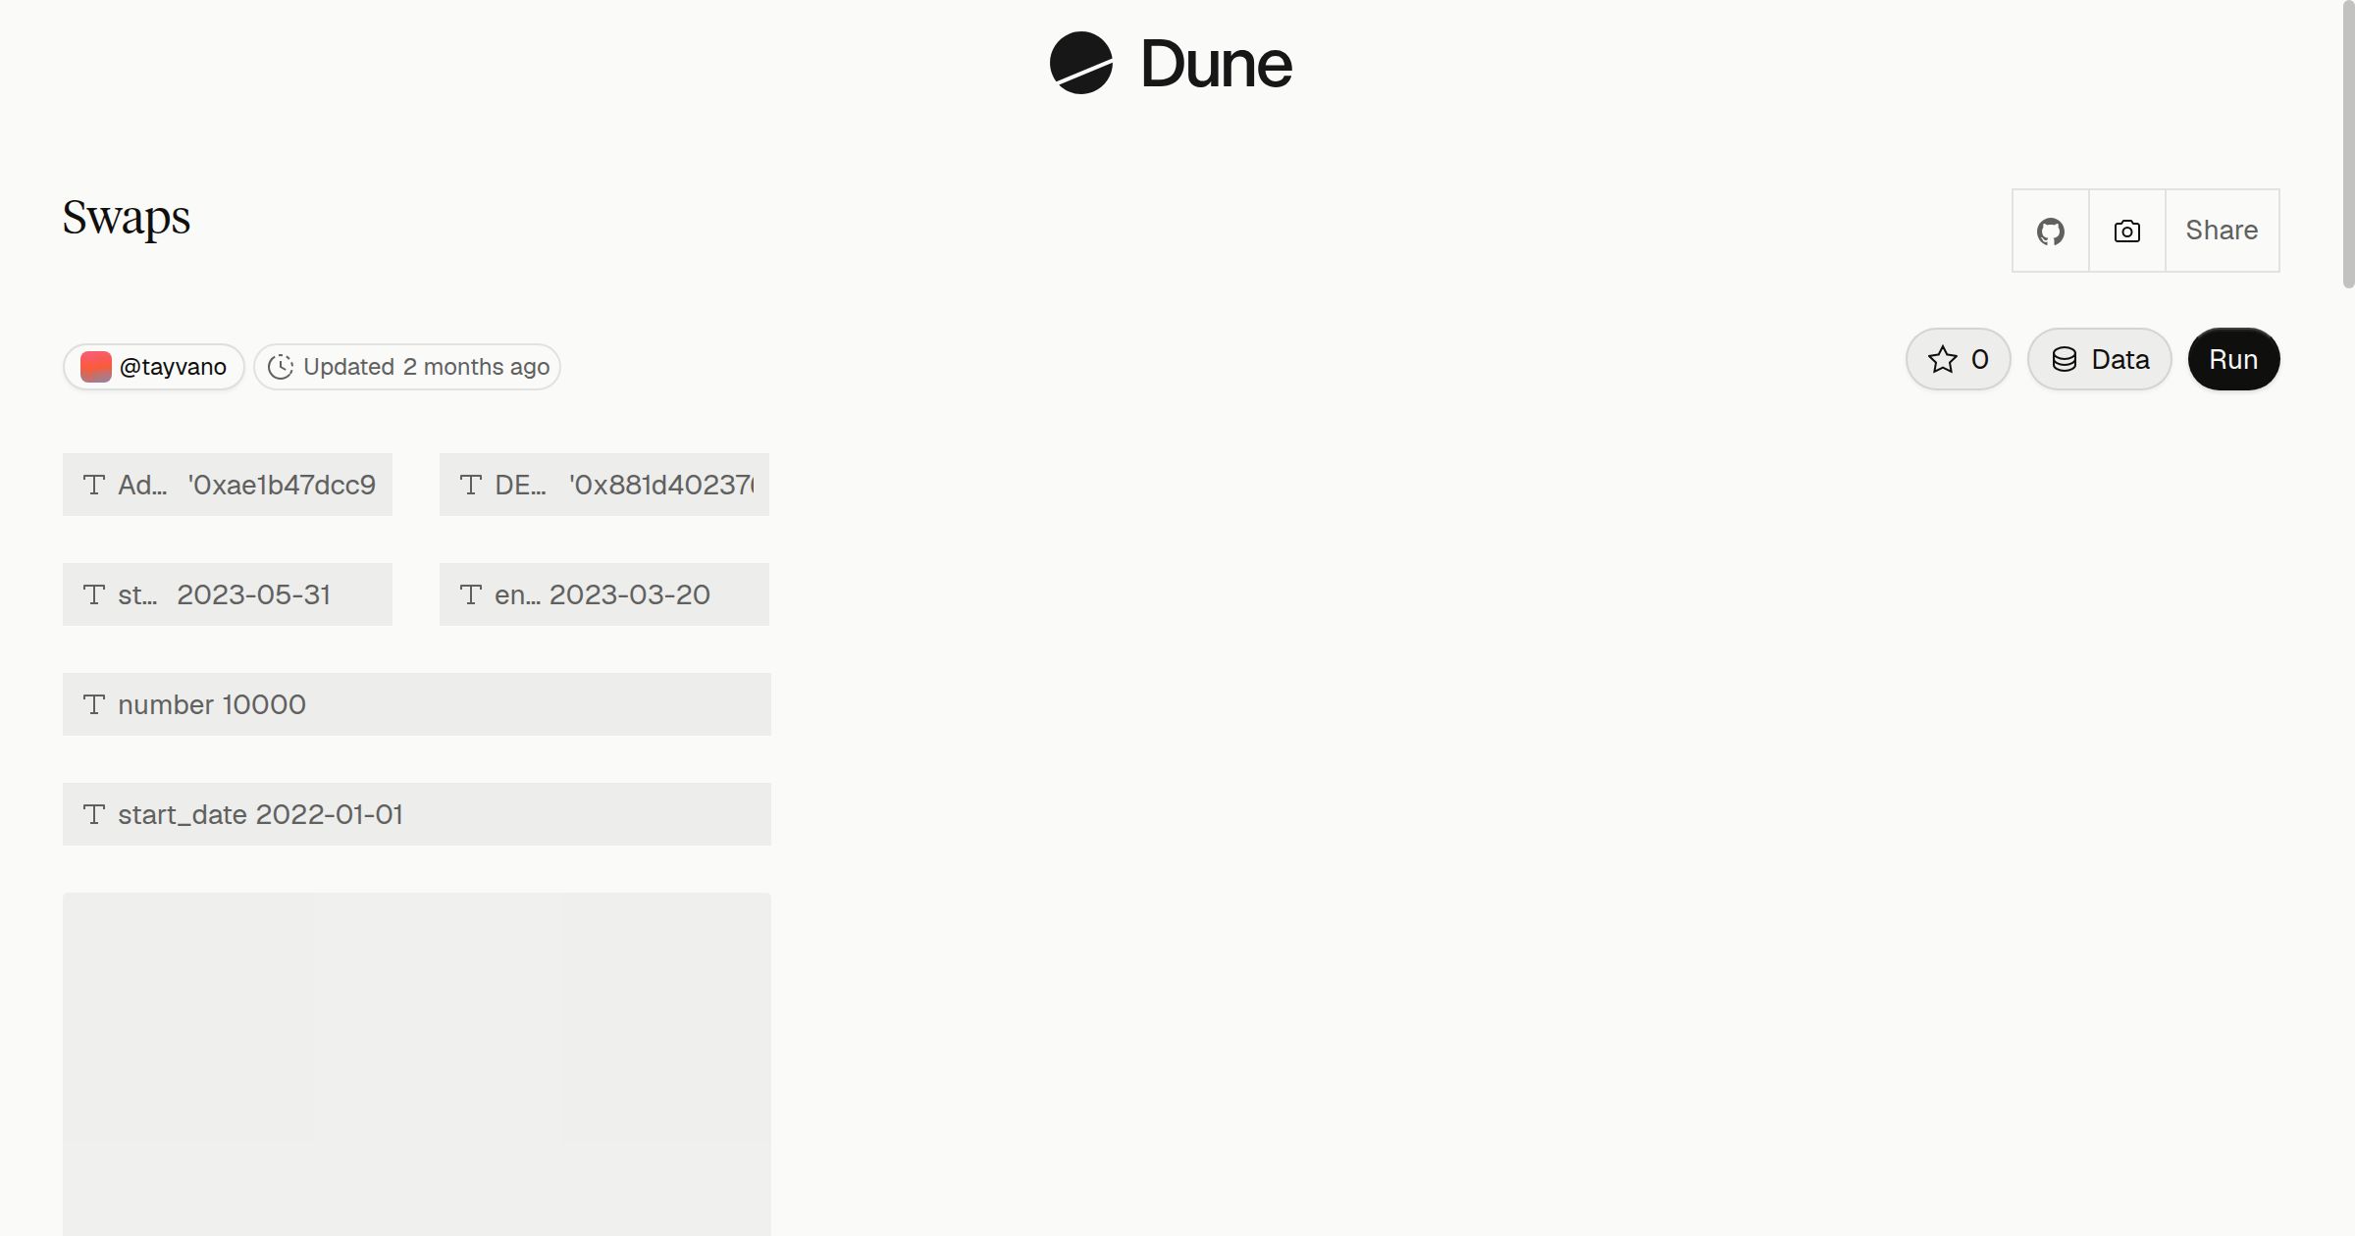Click the text-type icon of the number parameter

(94, 704)
